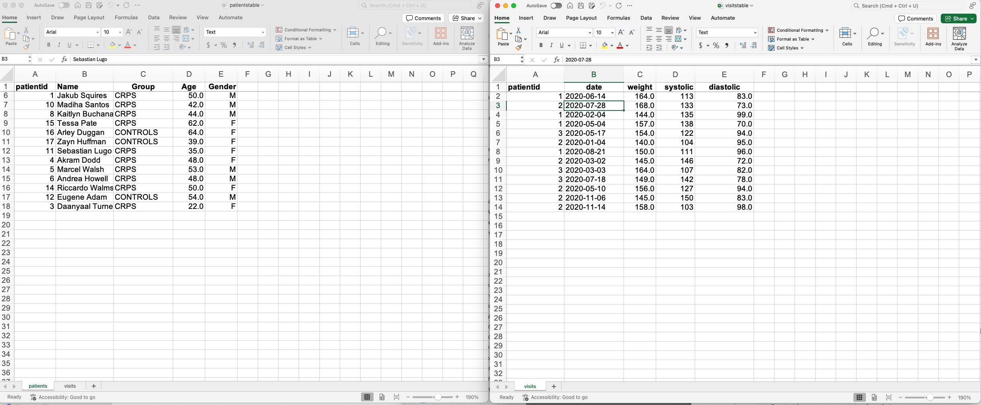
Task: Click the Format Painter icon
Action: (x=27, y=47)
